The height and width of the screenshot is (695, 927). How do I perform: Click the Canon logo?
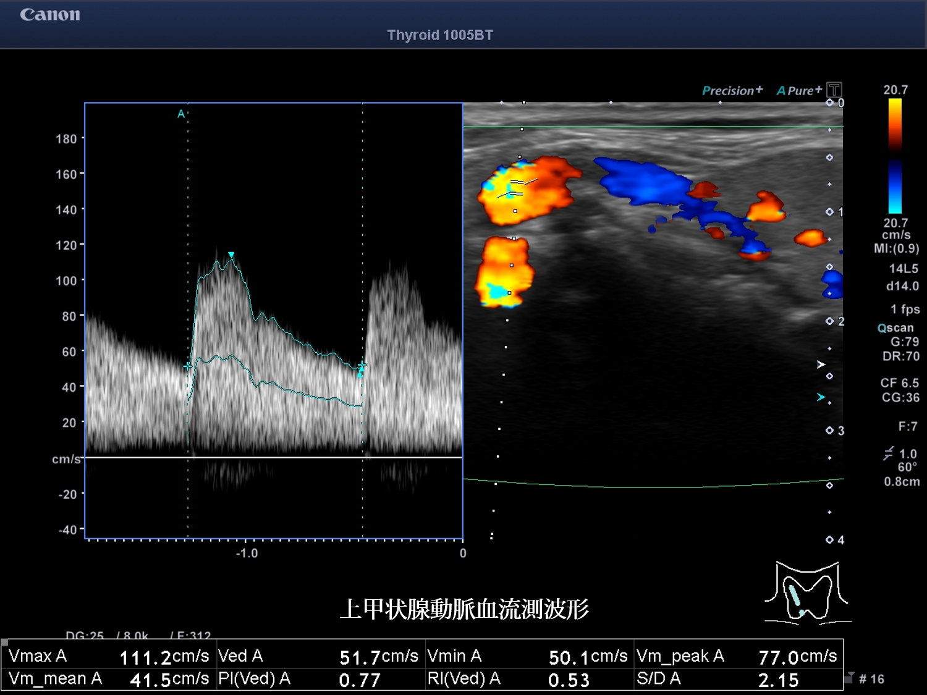(x=50, y=15)
